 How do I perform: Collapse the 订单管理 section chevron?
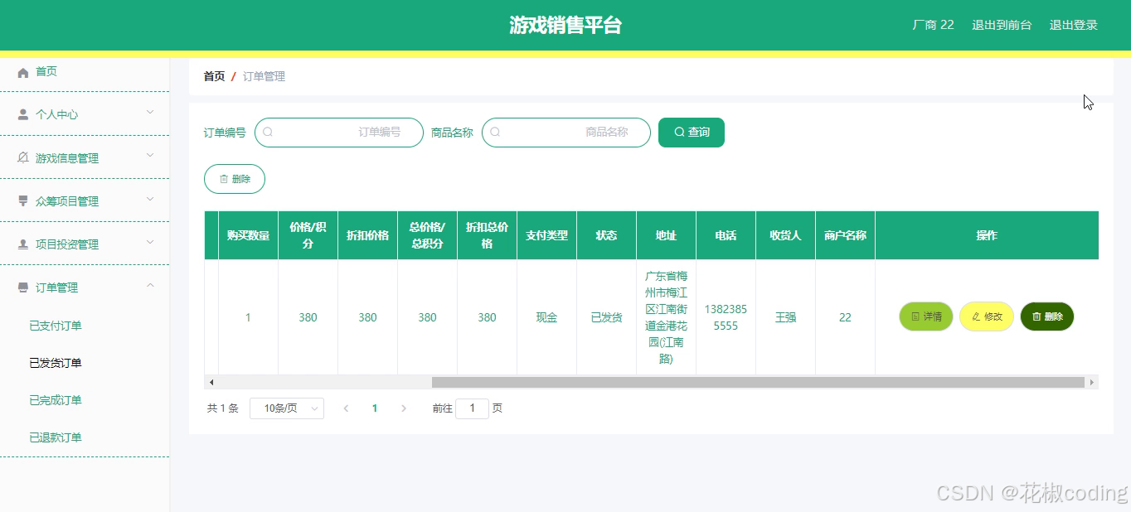coord(150,284)
